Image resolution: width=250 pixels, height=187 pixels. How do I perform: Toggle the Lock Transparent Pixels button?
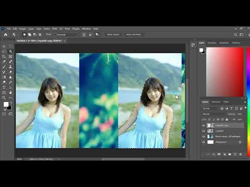click(209, 119)
